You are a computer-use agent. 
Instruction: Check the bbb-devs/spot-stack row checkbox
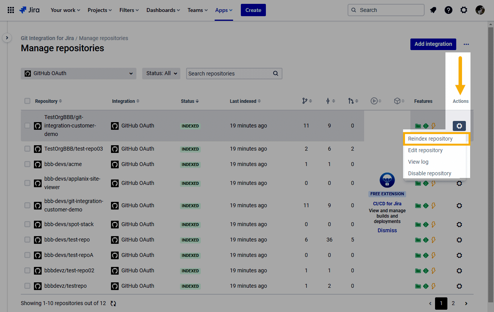[27, 224]
